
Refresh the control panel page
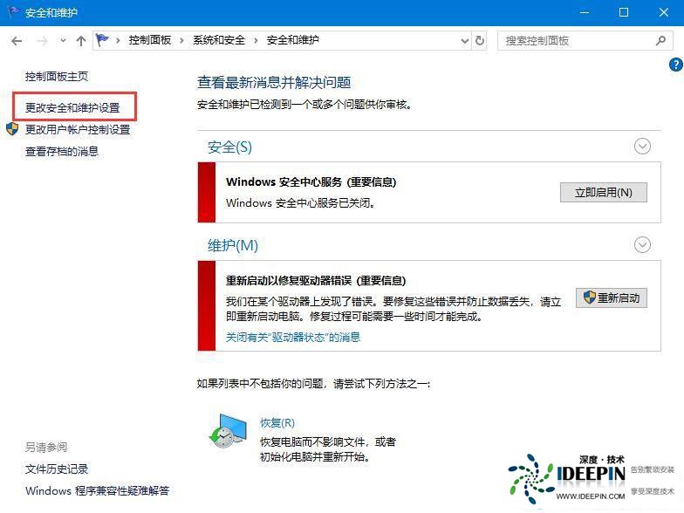(x=480, y=40)
